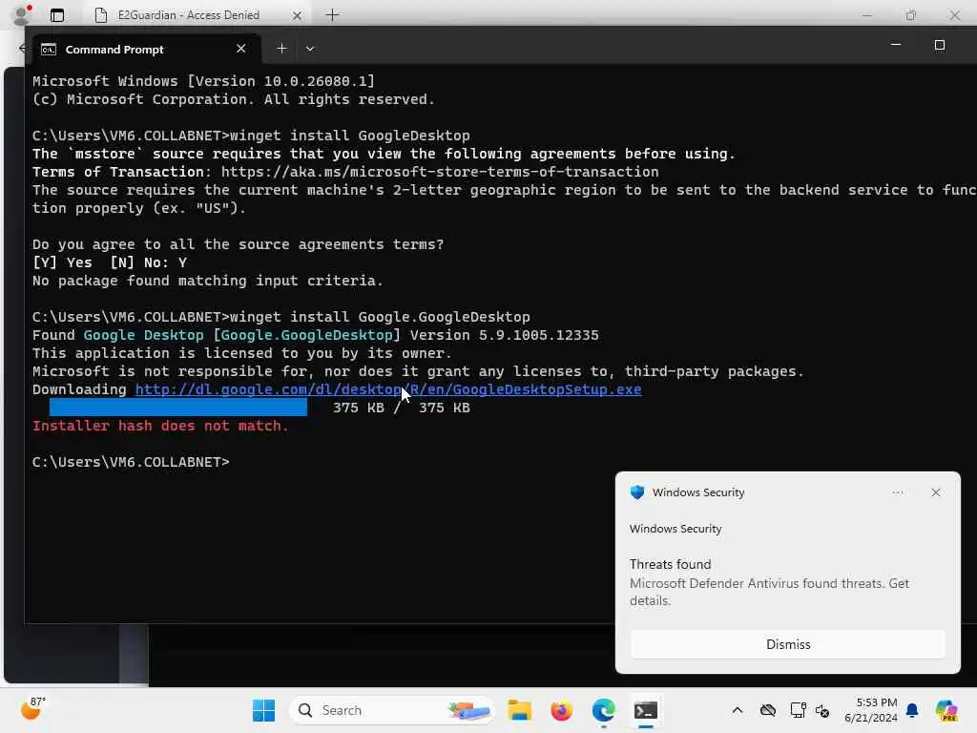The image size is (977, 733).
Task: Click the browser profile avatar icon
Action: coord(22,15)
